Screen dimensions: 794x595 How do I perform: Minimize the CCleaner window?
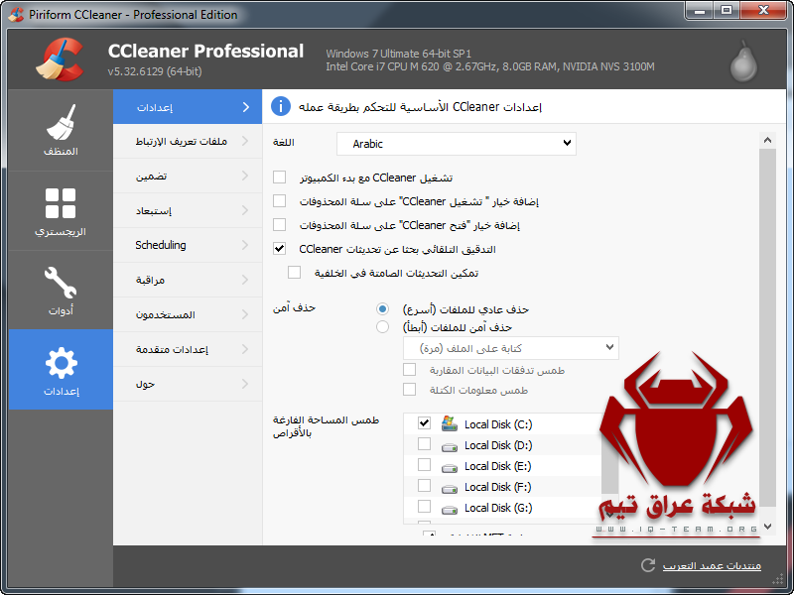coord(700,10)
